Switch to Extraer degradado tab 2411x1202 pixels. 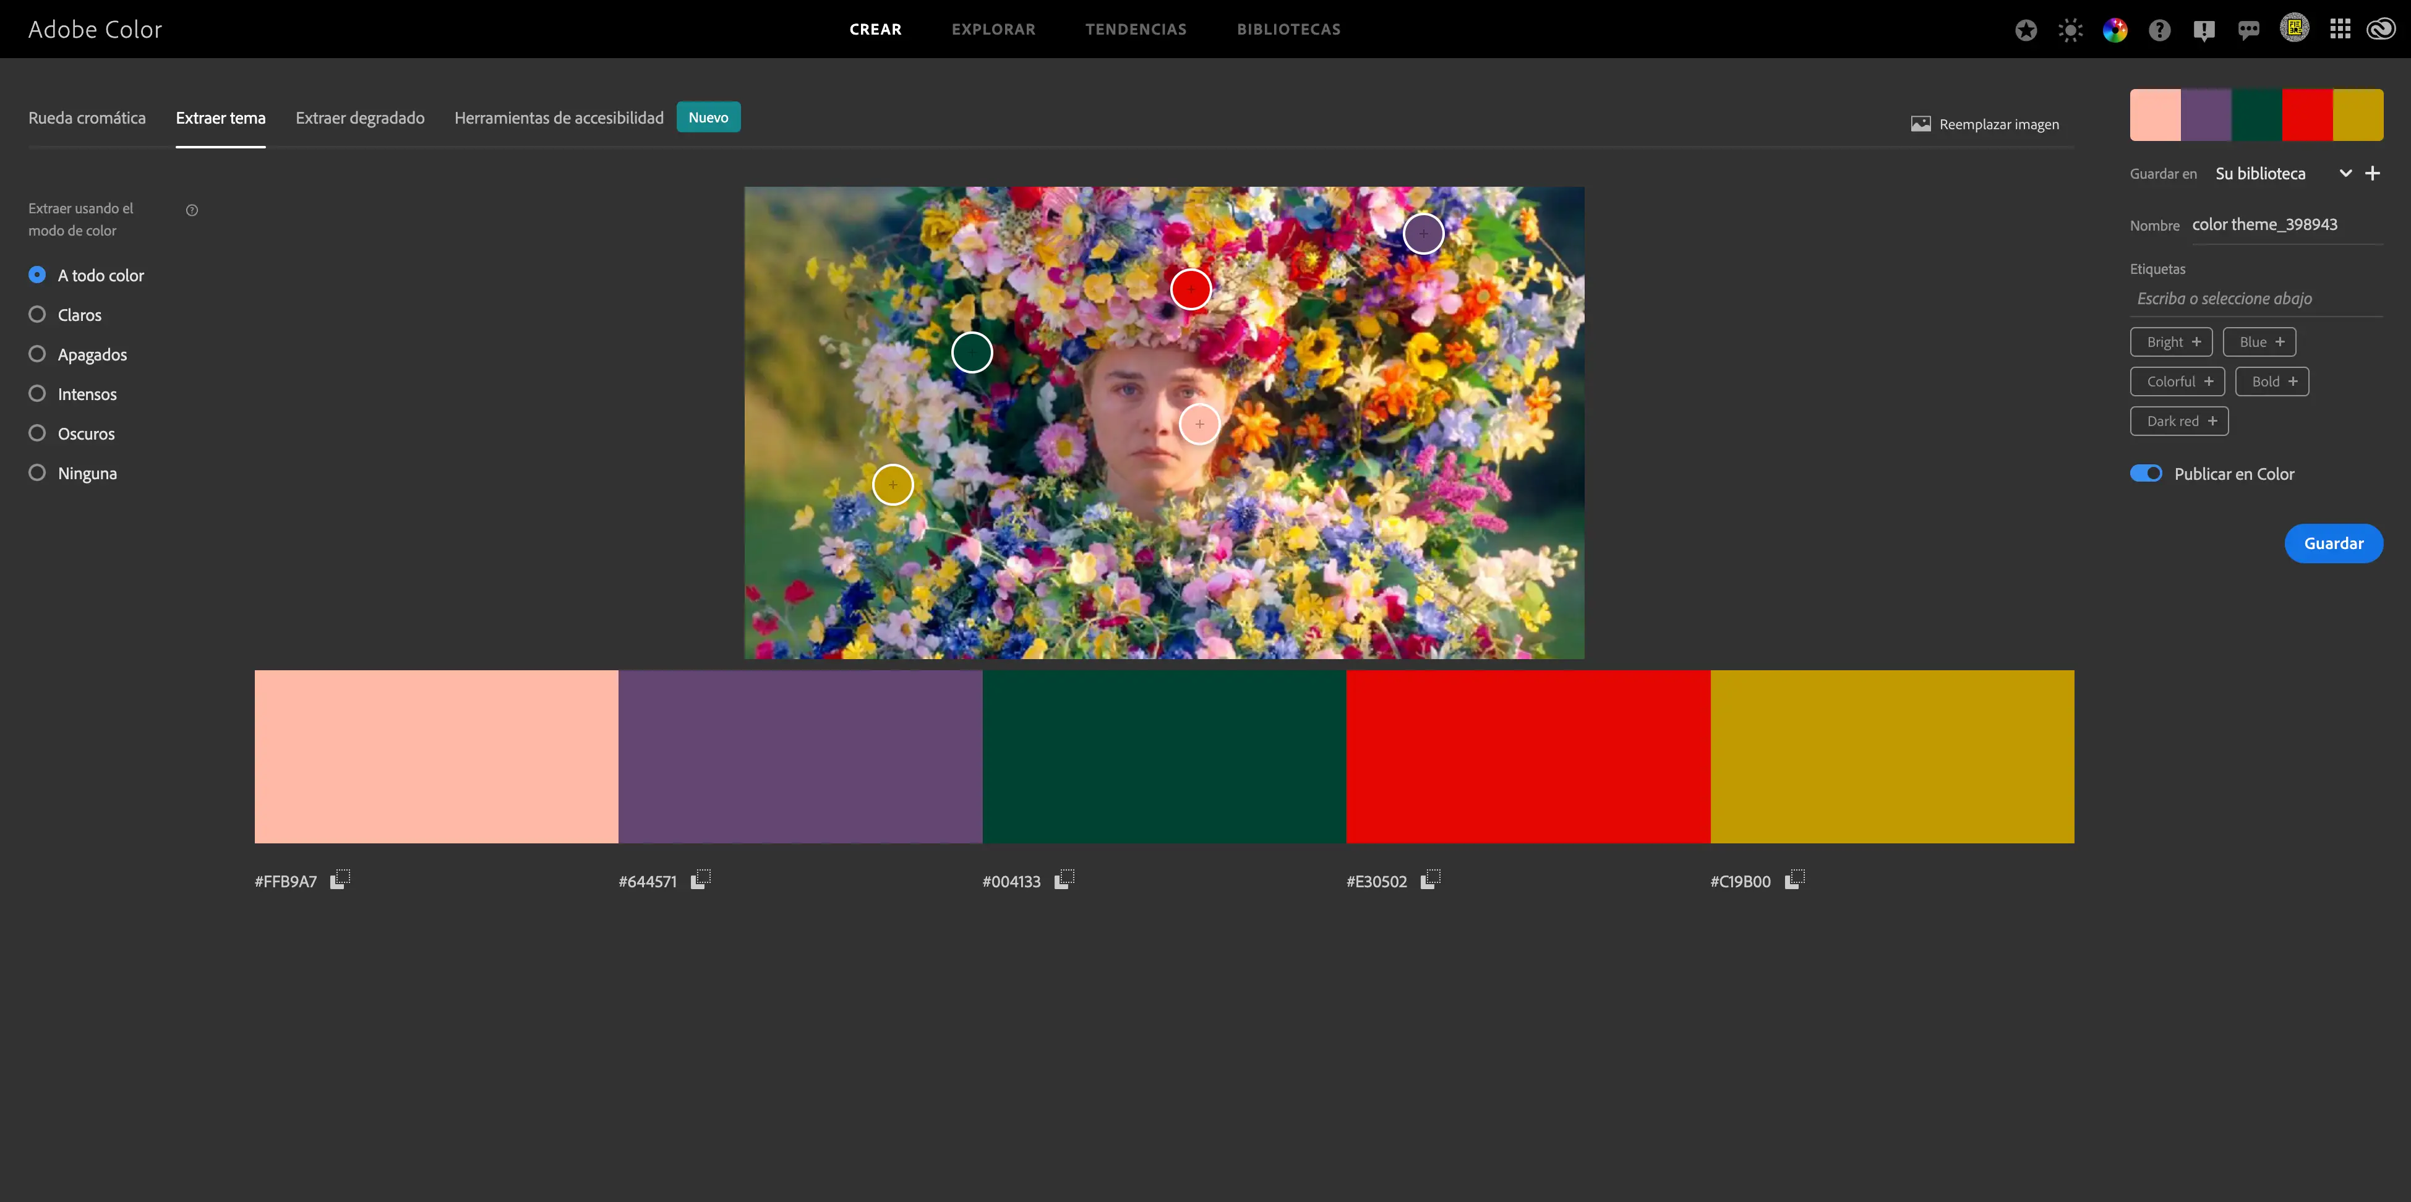click(x=359, y=118)
